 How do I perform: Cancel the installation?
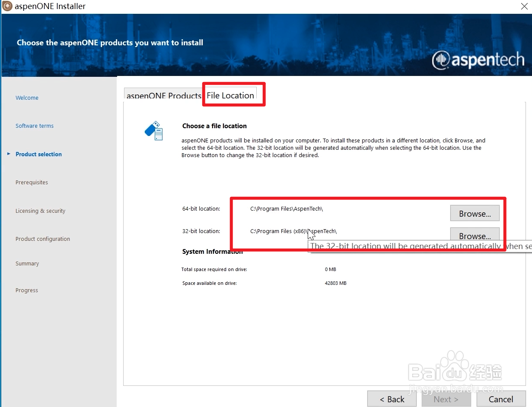(501, 399)
